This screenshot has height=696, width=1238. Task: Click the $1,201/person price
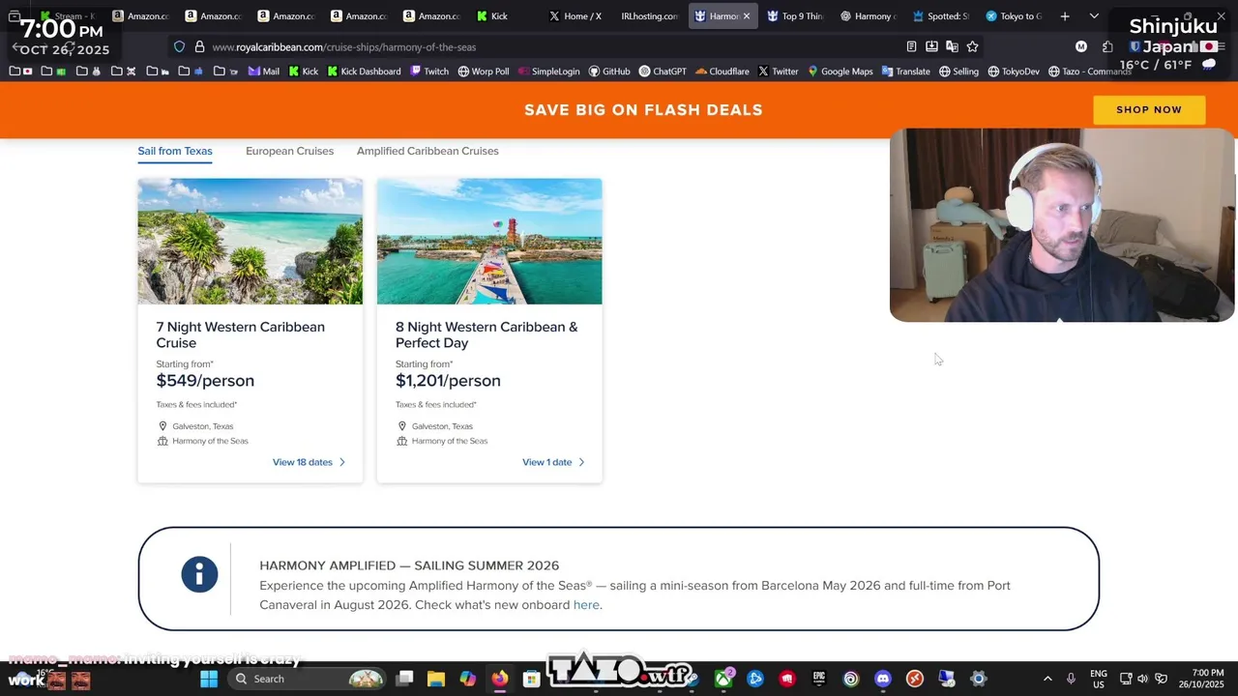point(448,381)
